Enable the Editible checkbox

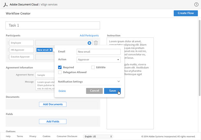click(x=93, y=67)
